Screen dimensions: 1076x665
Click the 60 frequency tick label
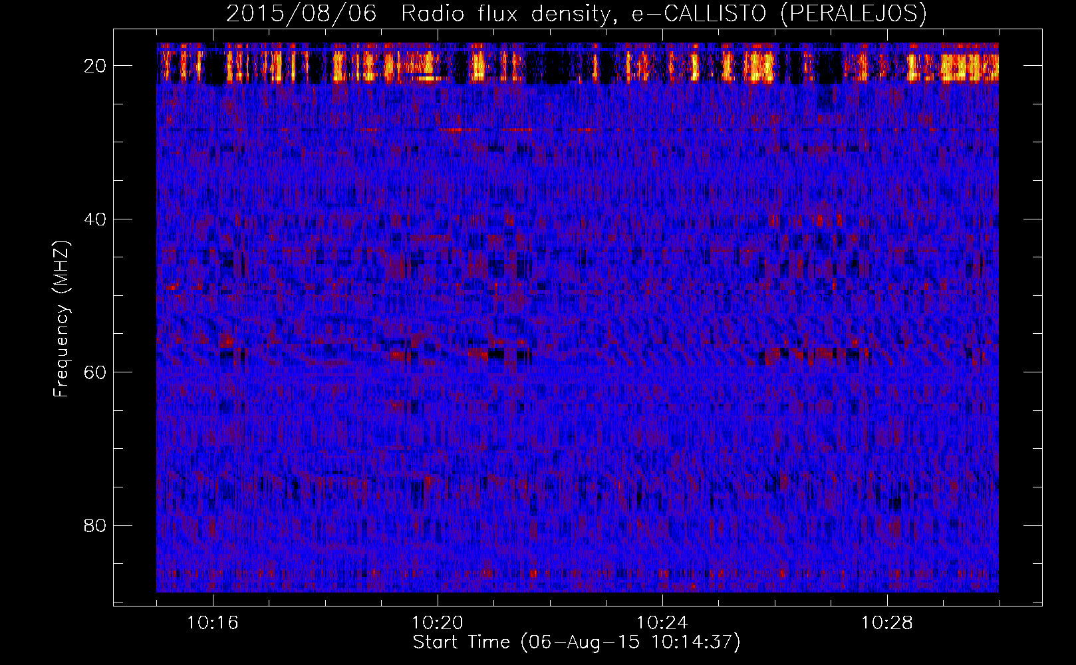[96, 372]
